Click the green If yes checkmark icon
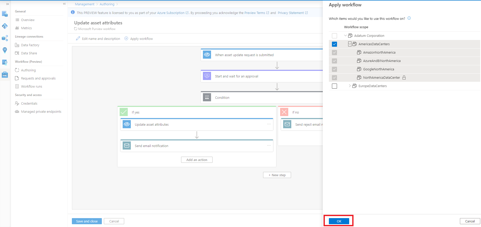 tap(124, 112)
